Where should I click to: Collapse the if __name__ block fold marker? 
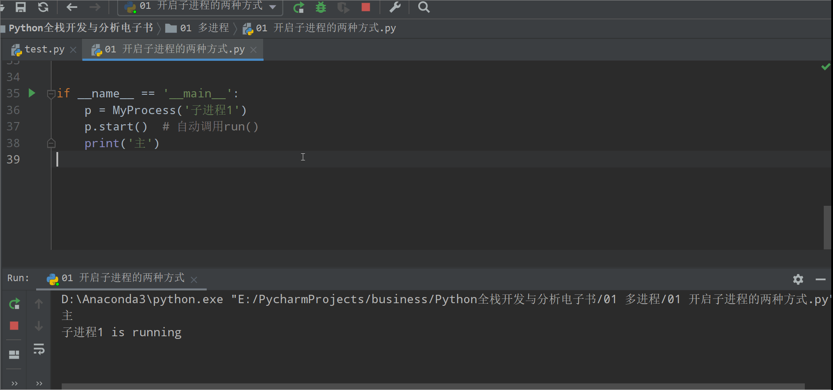pos(51,94)
